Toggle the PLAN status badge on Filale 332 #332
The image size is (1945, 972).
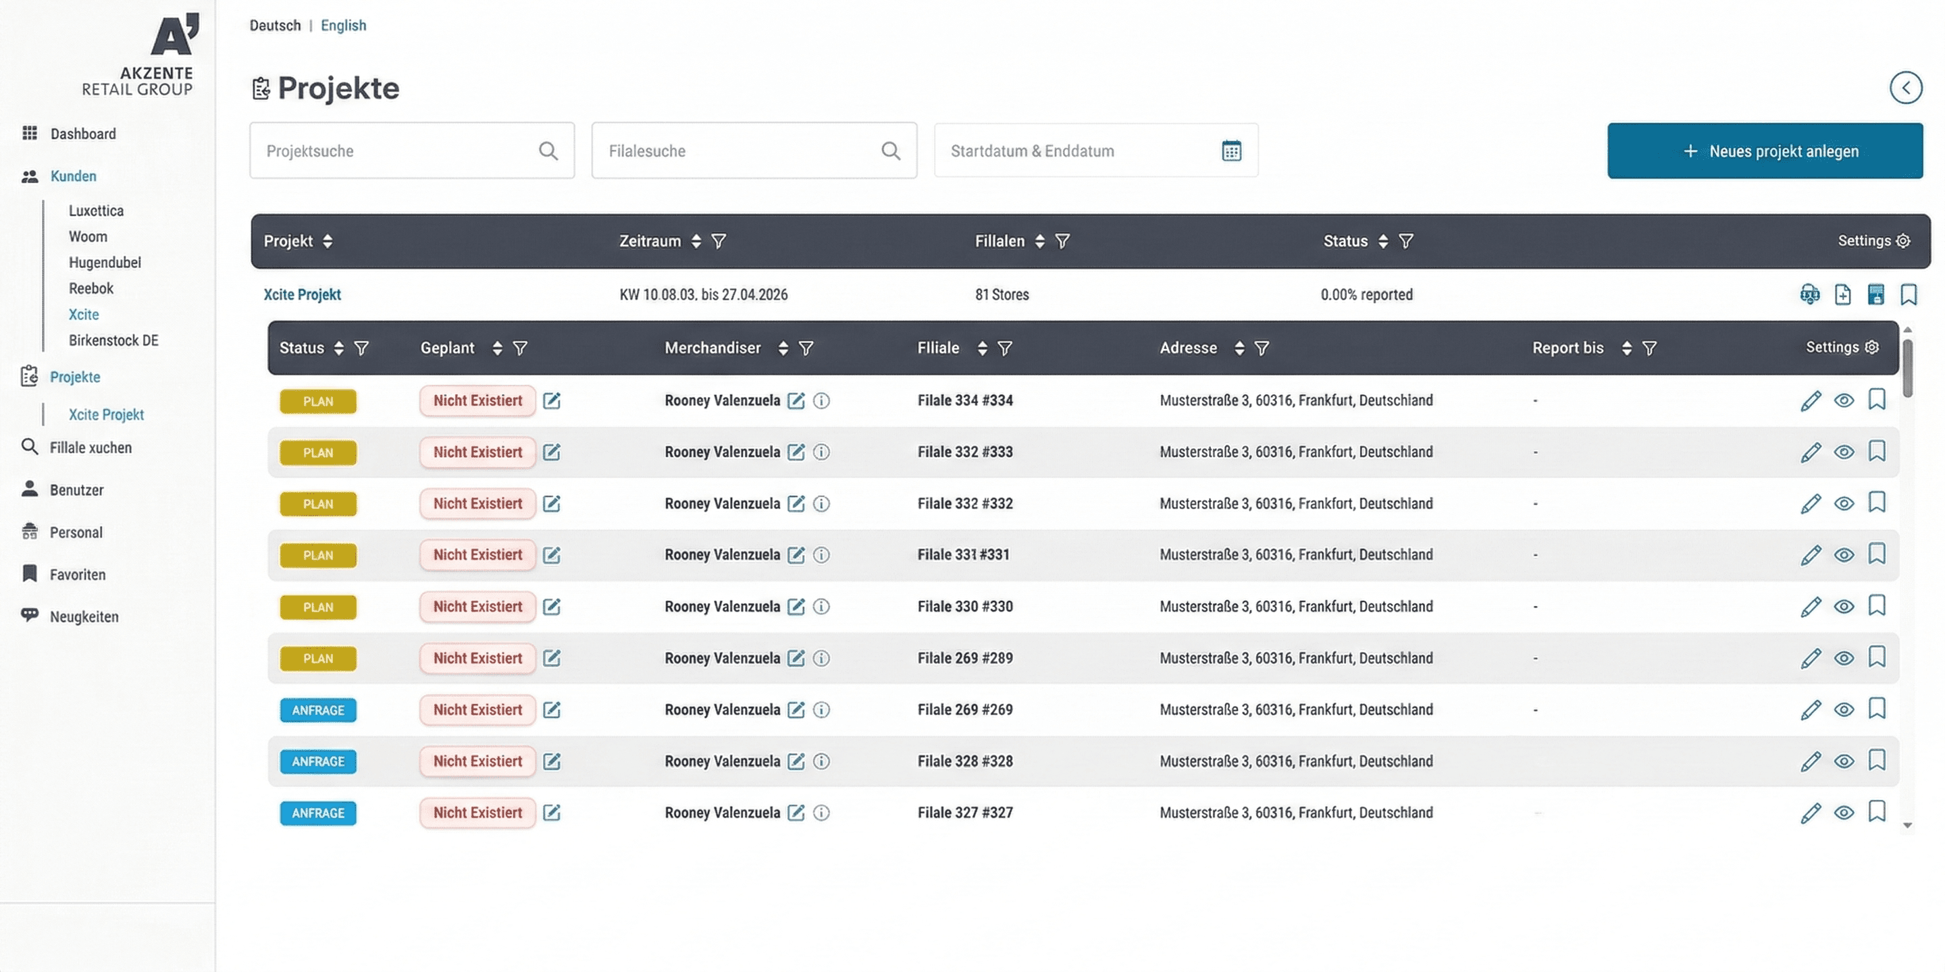point(318,504)
